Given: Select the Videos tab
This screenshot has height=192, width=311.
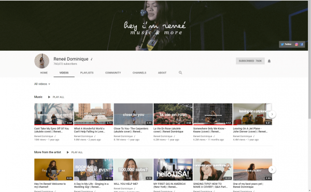Looking at the screenshot, I should (x=64, y=72).
